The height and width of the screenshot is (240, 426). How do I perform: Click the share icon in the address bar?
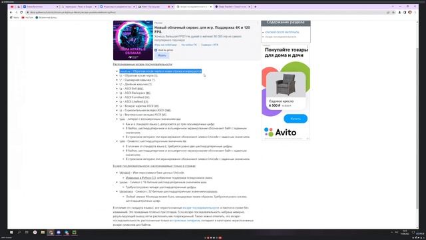[x=388, y=12]
